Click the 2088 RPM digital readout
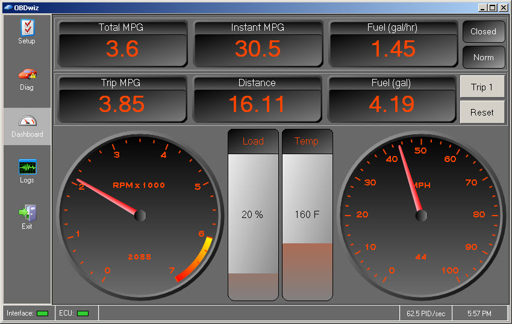The width and height of the screenshot is (512, 324). [140, 257]
